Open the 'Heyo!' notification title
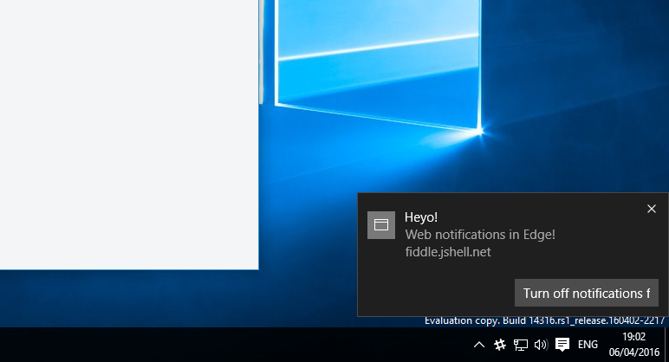The width and height of the screenshot is (669, 362). pos(420,217)
